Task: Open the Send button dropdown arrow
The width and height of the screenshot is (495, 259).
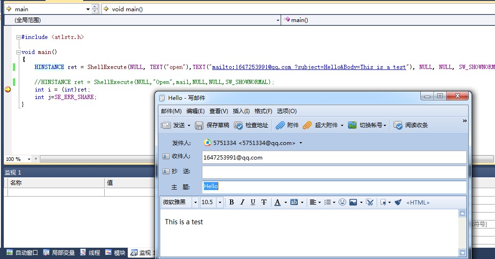Action: [189, 126]
